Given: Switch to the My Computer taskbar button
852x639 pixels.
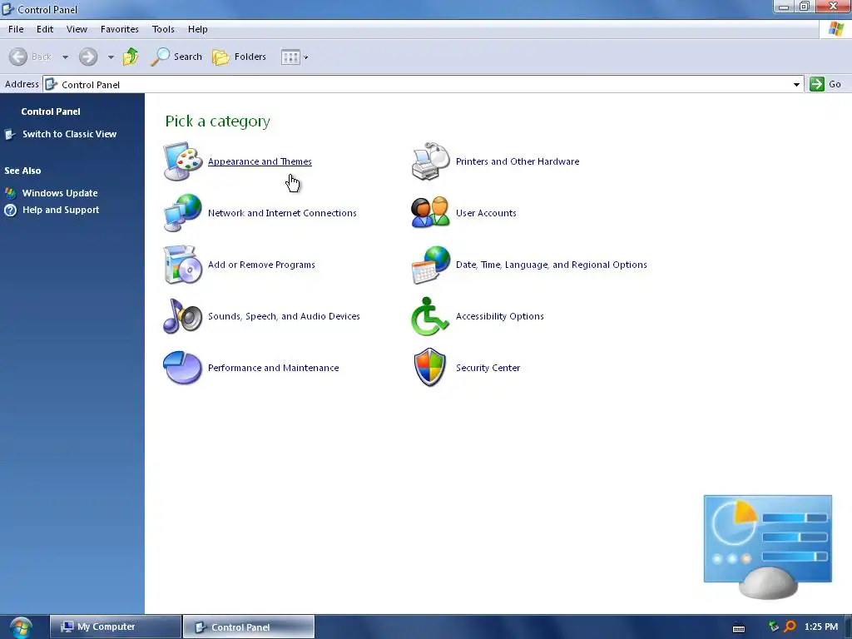Looking at the screenshot, I should [116, 627].
